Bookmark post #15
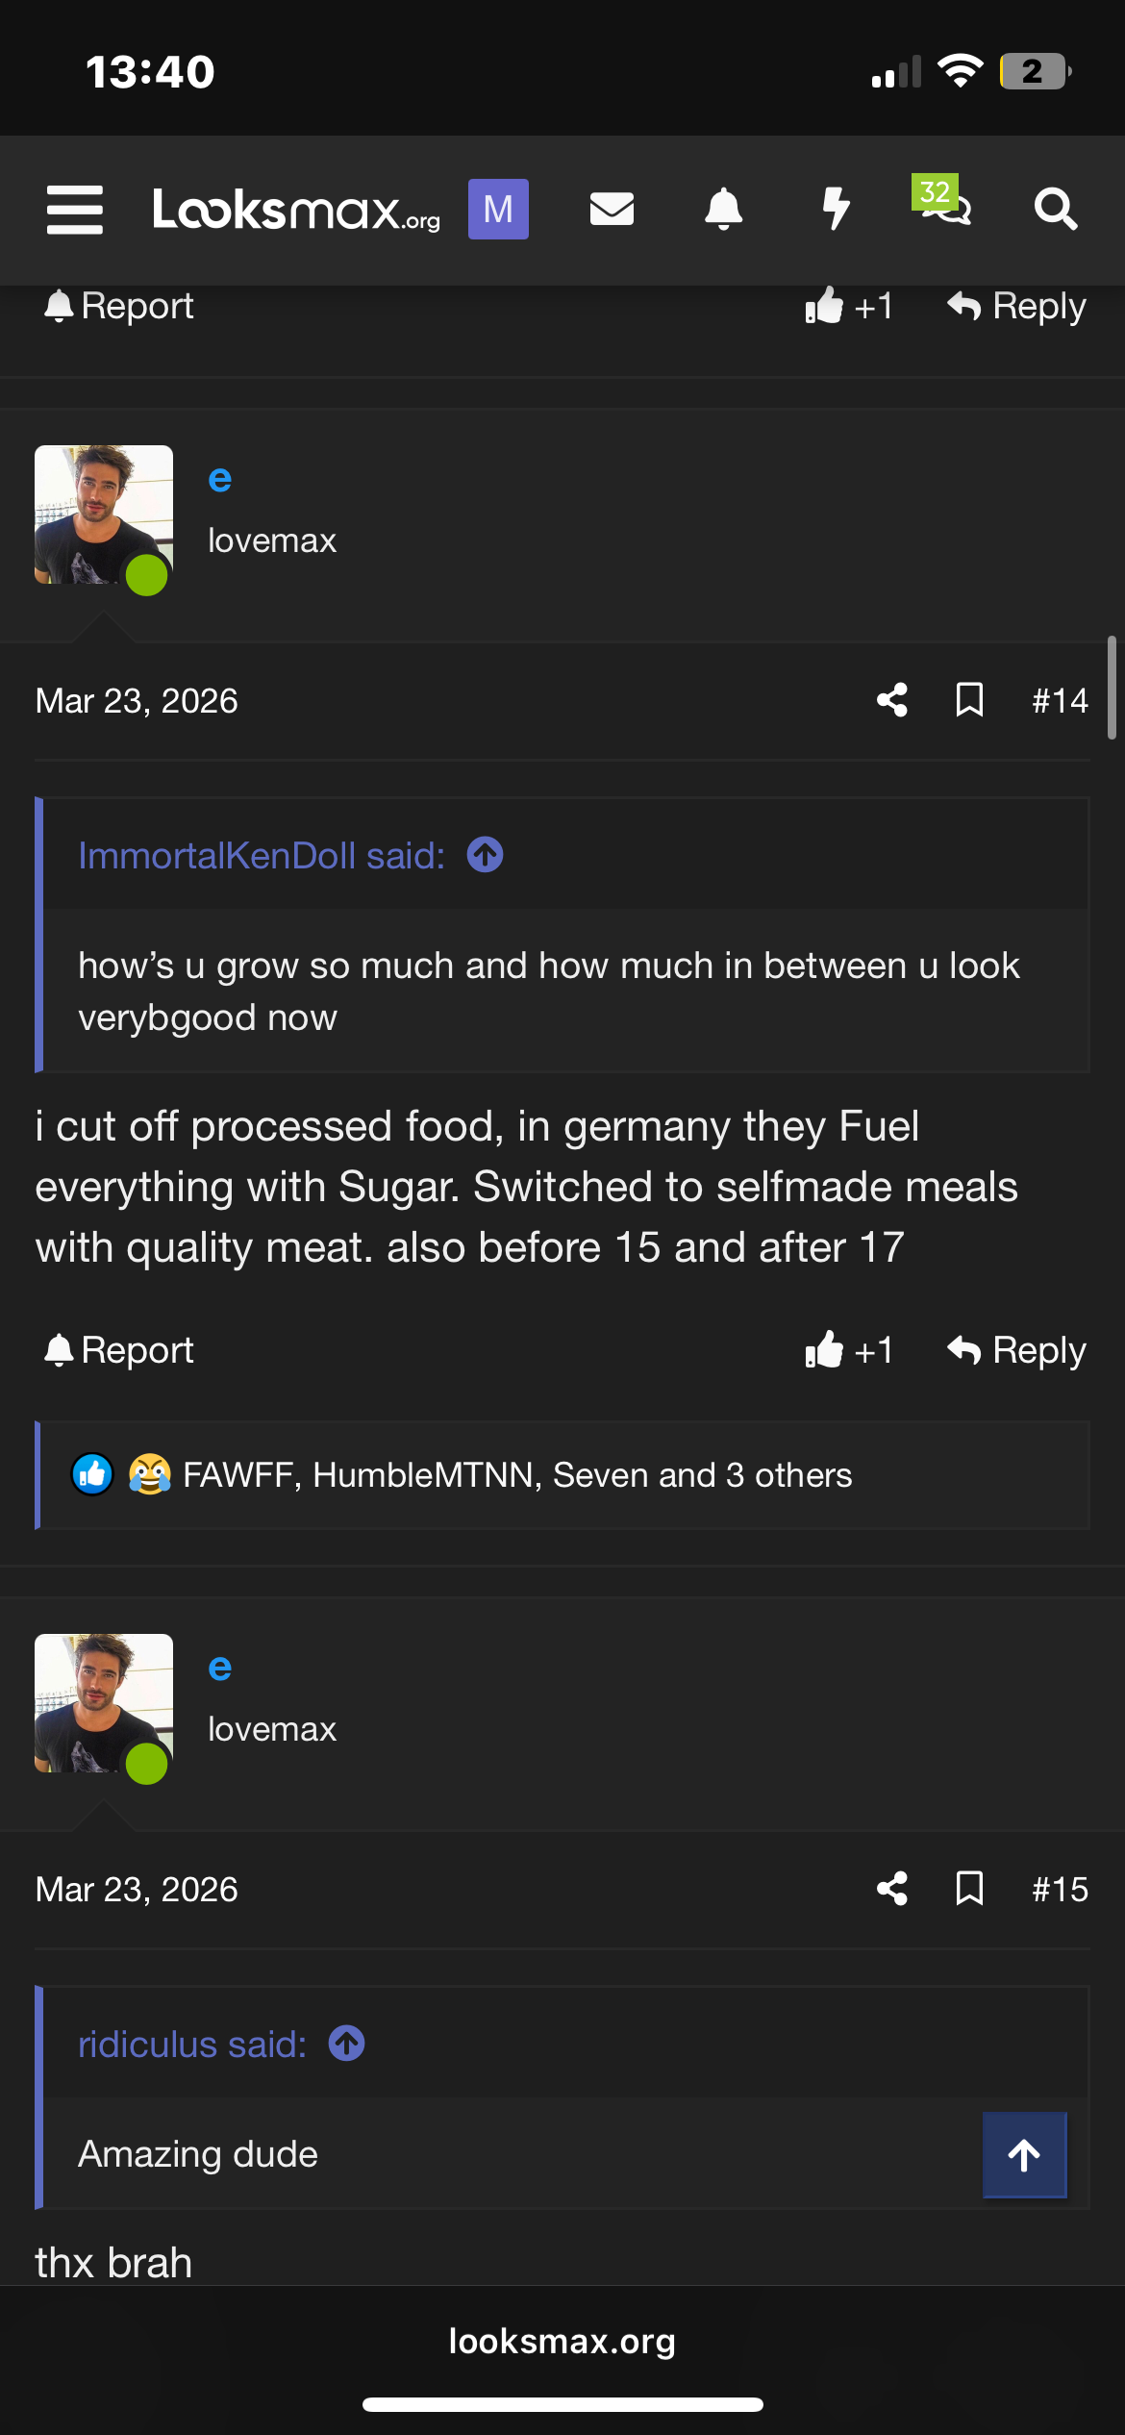 pos(969,1889)
